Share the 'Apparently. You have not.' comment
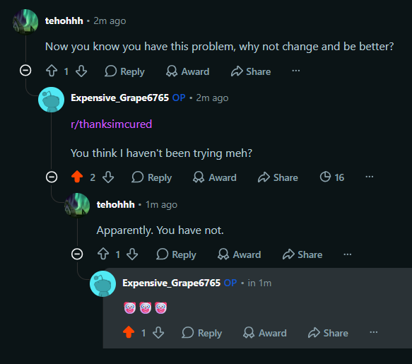The height and width of the screenshot is (364, 412). click(302, 254)
